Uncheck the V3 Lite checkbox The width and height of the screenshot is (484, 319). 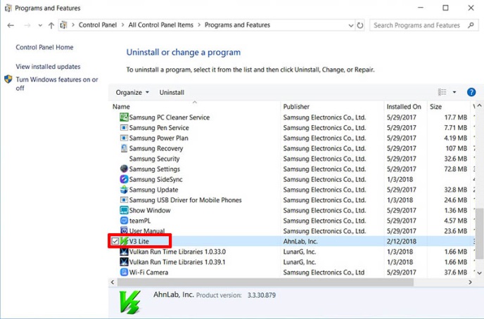coord(115,241)
